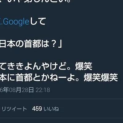Click the partially cut top text line
This screenshot has width=123, height=123.
(x=35, y=2)
